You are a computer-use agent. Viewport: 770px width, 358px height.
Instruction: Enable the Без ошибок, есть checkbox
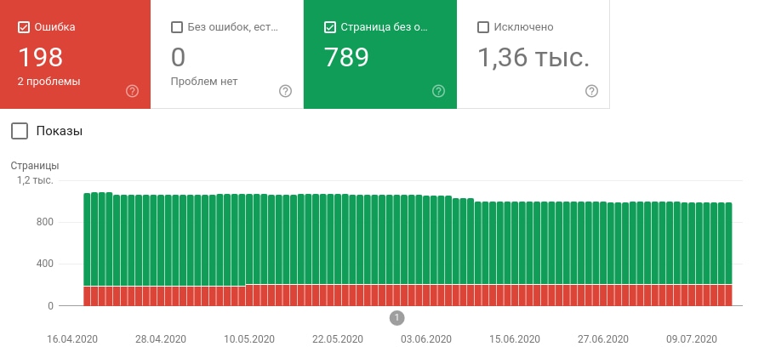click(x=177, y=27)
